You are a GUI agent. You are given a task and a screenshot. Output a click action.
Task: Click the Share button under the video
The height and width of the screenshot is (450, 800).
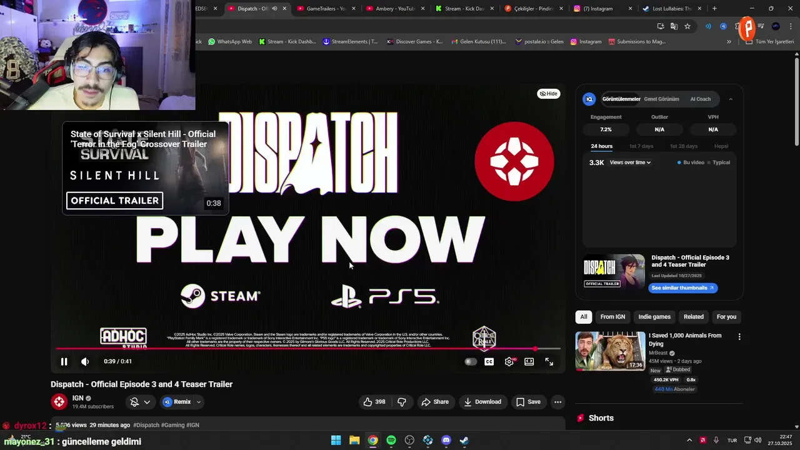click(435, 402)
